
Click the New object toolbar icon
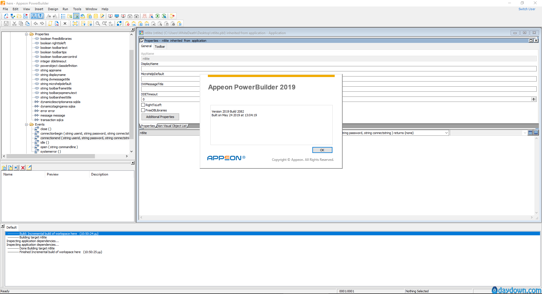point(6,16)
